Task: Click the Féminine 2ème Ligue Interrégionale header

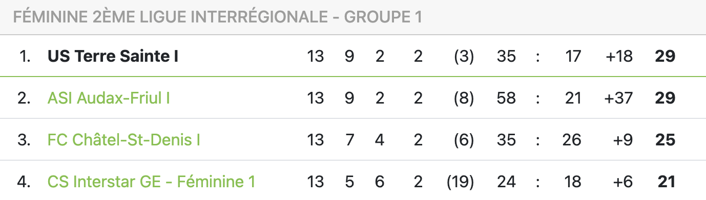Action: point(217,17)
